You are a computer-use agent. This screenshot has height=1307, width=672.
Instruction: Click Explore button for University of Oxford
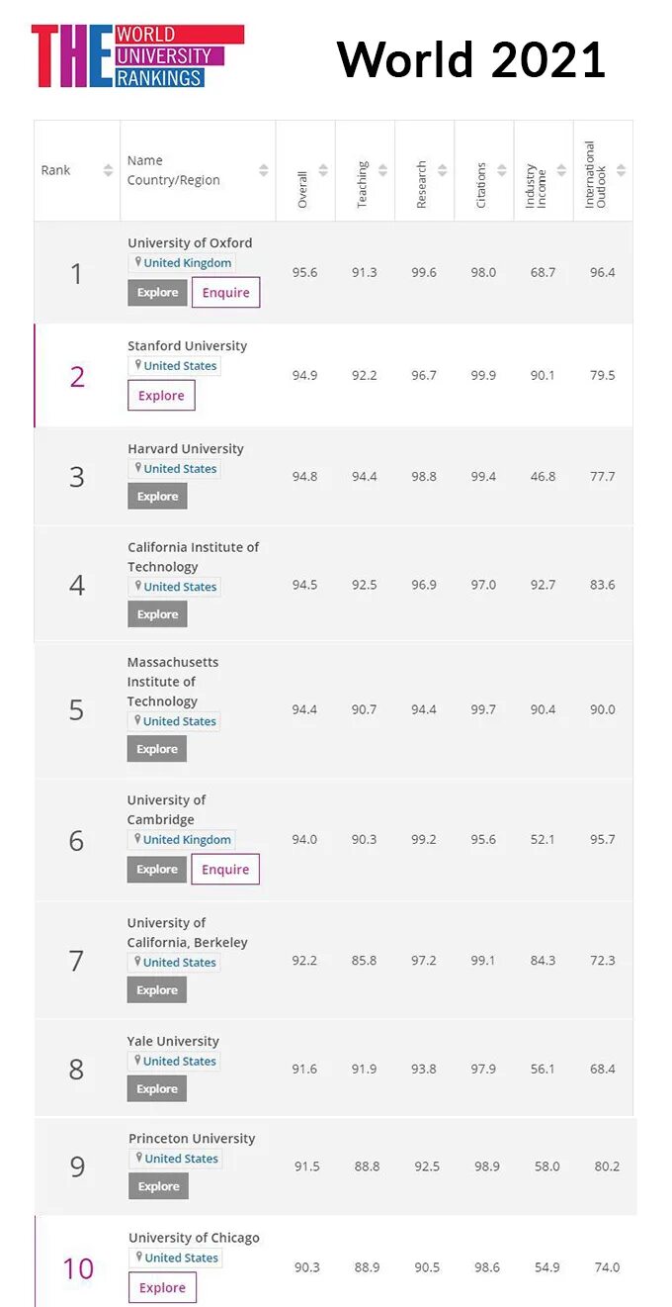click(x=157, y=293)
